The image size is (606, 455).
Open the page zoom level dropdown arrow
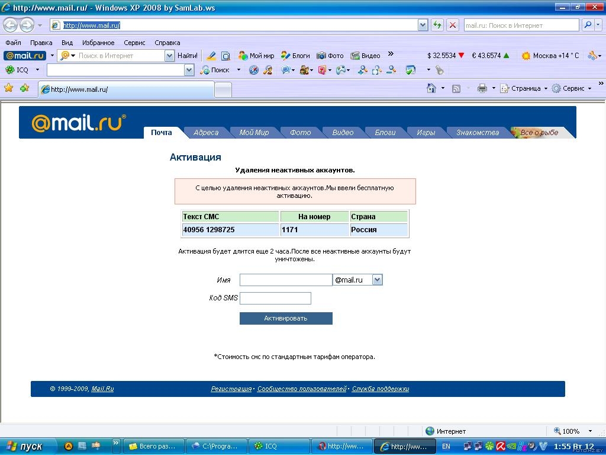pos(590,431)
